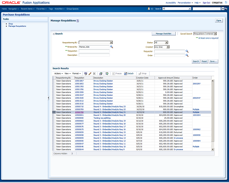Open Manage Requisitions task link
229x183 pixels.
tap(17, 26)
